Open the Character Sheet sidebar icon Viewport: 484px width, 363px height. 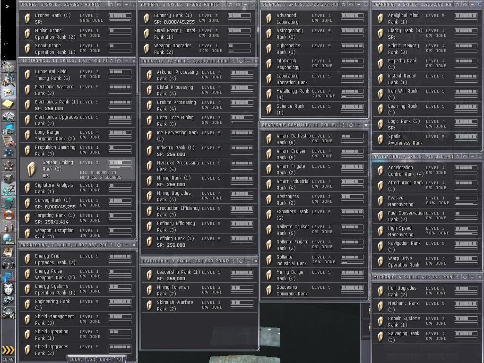tap(9, 67)
